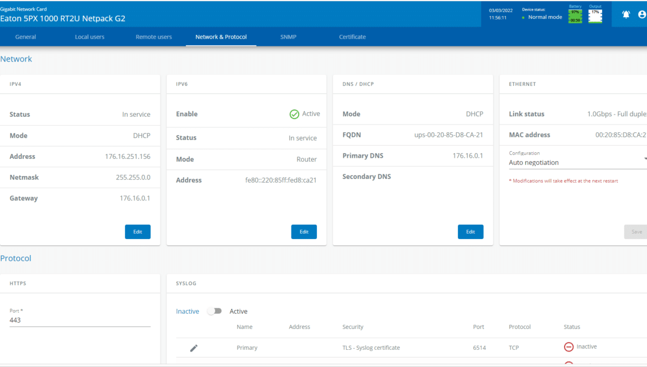The width and height of the screenshot is (647, 367).
Task: Click the IPv6 Mode value Router
Action: tap(306, 159)
